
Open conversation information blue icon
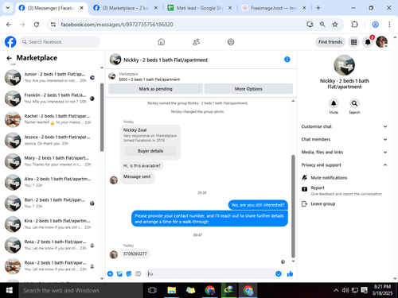(x=287, y=60)
